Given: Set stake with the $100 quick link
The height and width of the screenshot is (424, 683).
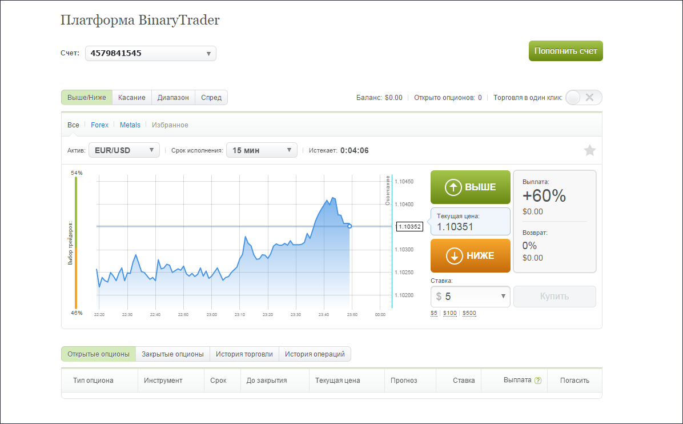Looking at the screenshot, I should point(450,313).
